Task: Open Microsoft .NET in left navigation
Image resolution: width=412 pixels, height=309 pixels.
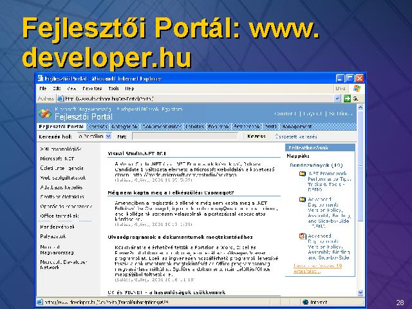Action: 57,159
